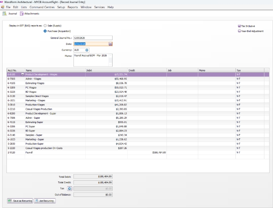Click the Total Credit value field

point(93,182)
